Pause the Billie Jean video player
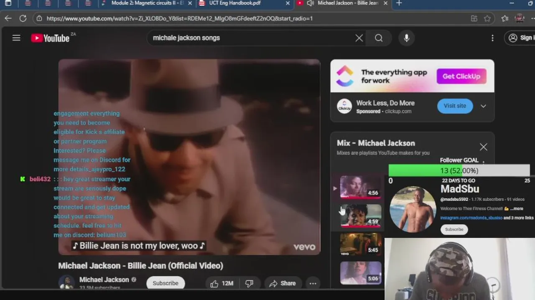 tap(189, 157)
